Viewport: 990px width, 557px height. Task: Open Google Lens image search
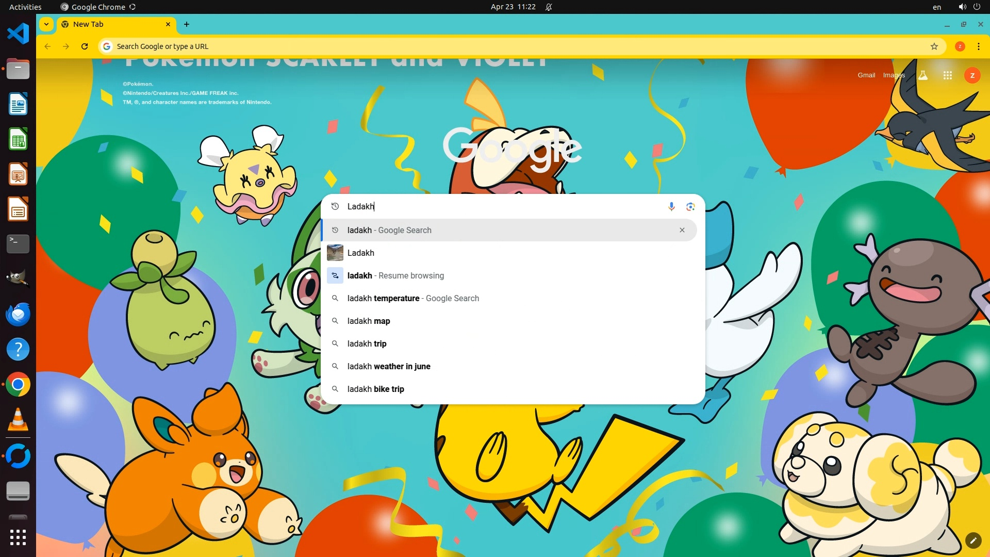click(690, 206)
